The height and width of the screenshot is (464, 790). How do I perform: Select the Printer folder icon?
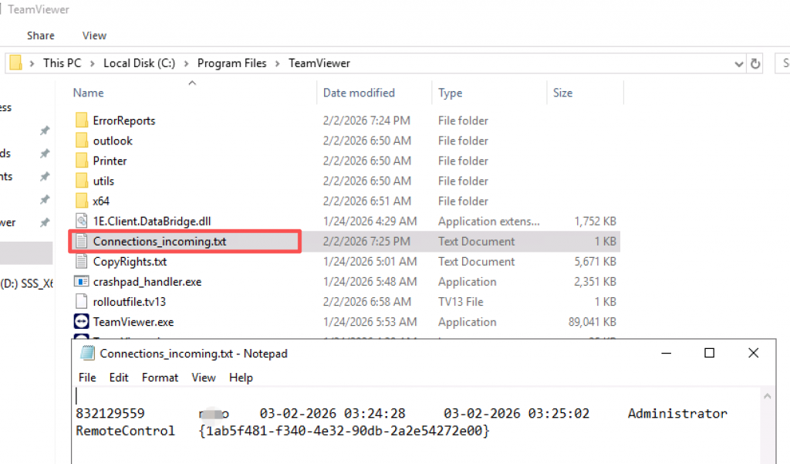[83, 161]
